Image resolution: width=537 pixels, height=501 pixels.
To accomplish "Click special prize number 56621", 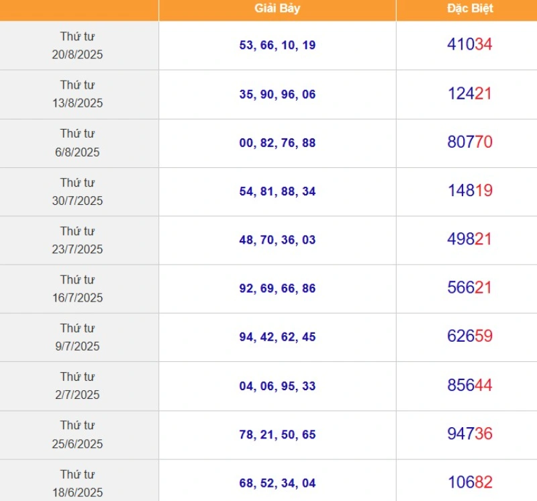I will [x=470, y=288].
